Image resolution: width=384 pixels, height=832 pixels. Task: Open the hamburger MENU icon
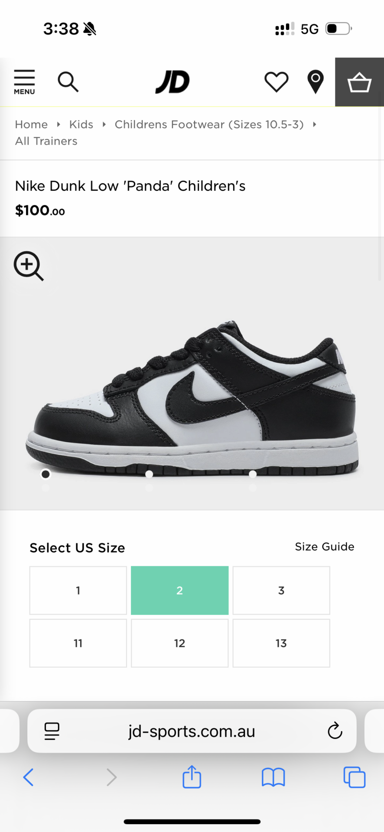pyautogui.click(x=24, y=82)
